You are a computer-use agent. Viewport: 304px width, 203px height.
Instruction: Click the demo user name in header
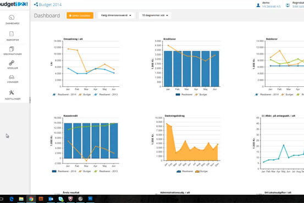point(266,3)
